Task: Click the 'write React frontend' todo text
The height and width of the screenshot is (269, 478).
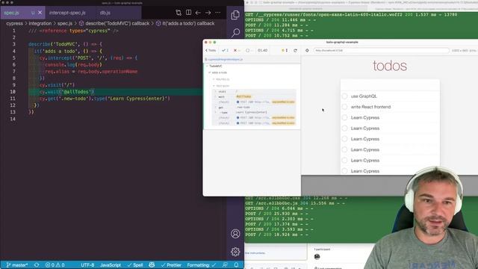Action: pyautogui.click(x=370, y=107)
